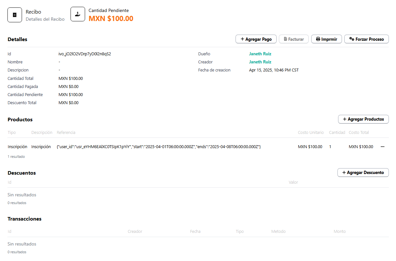
Task: Click the Costo Unitario column header
Action: coord(311,133)
